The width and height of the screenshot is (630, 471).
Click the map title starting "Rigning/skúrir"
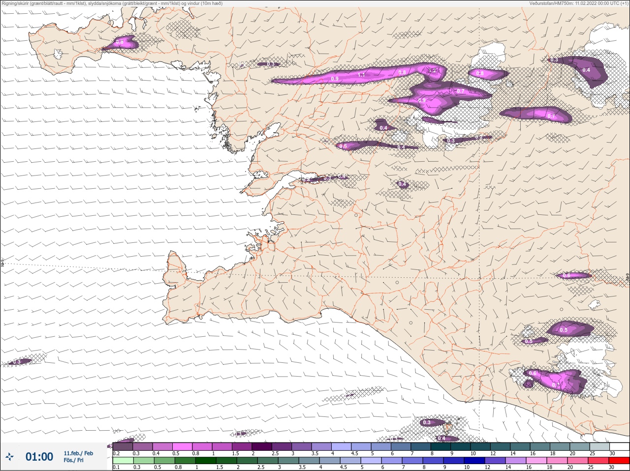click(x=112, y=3)
